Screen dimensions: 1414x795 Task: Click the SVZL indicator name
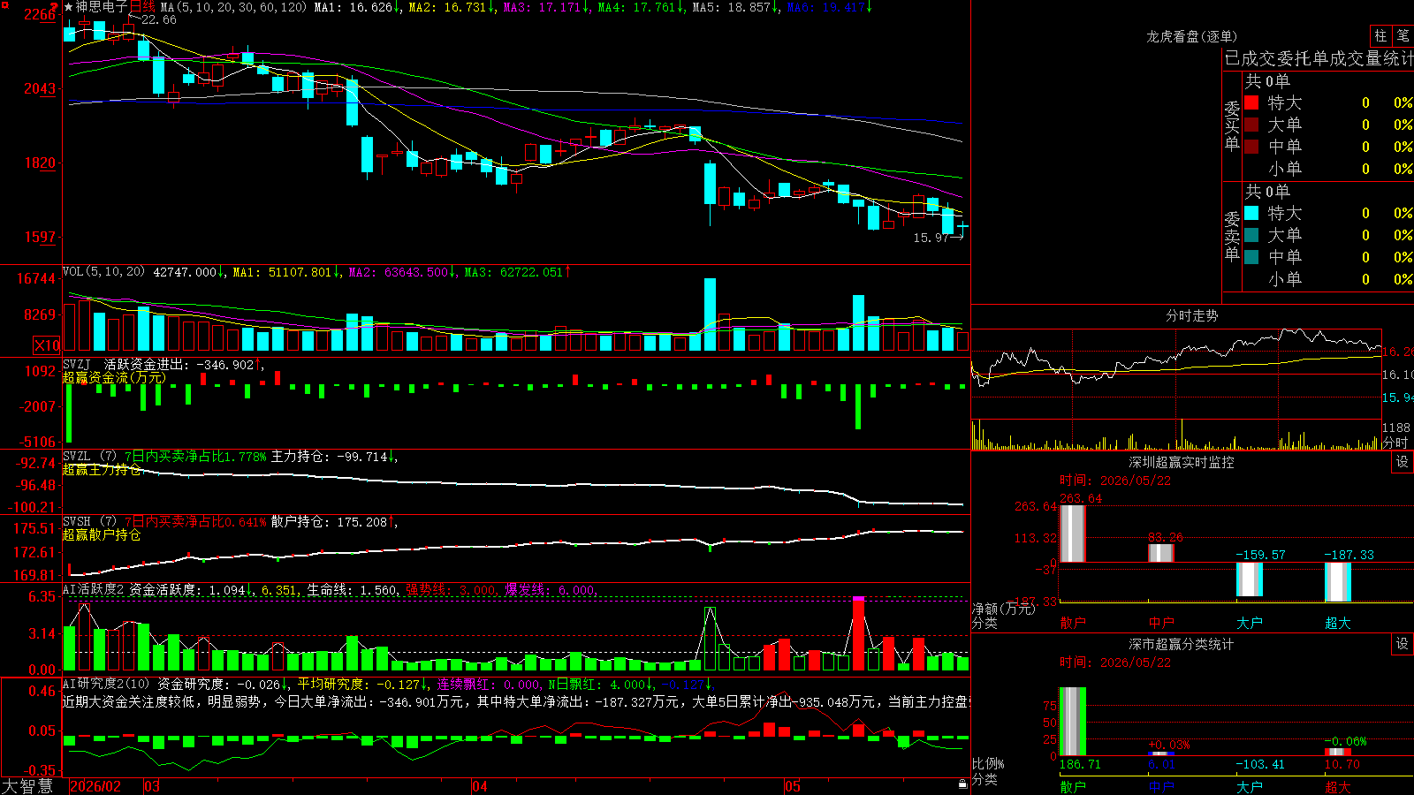coord(77,457)
